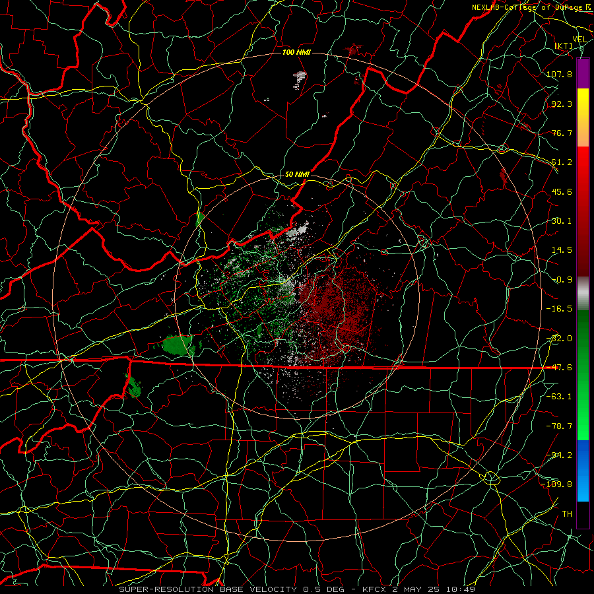Click the 107.8 velocity scale value
The image size is (594, 594).
coord(559,74)
